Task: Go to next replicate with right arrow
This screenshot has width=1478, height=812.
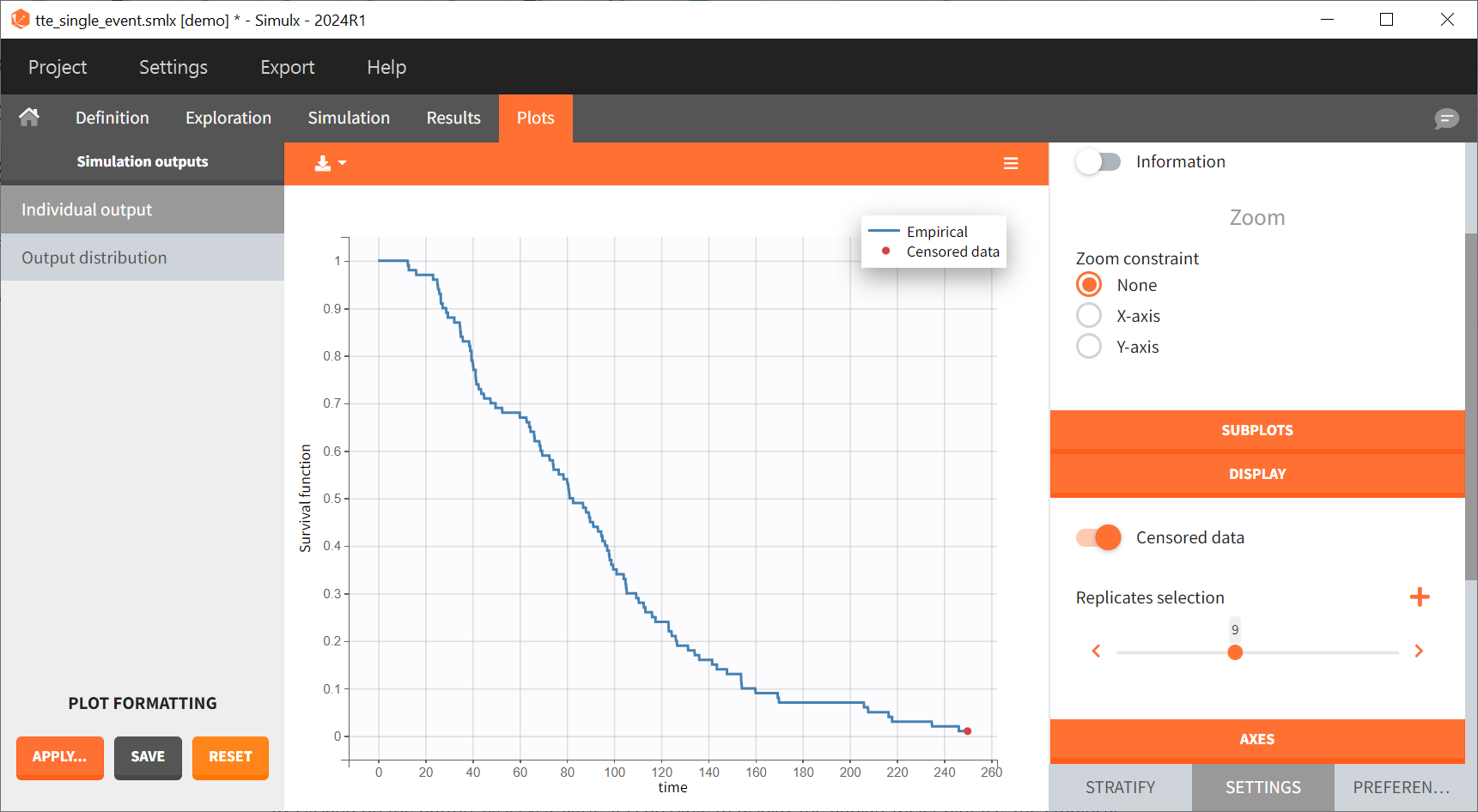Action: (1419, 651)
